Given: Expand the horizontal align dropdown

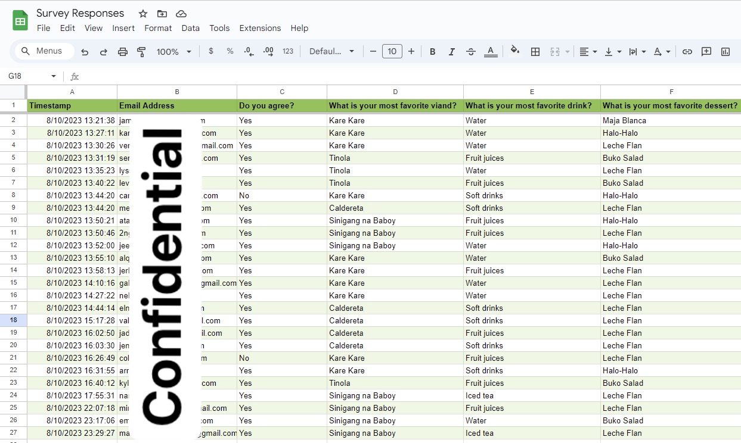Looking at the screenshot, I should click(x=588, y=52).
